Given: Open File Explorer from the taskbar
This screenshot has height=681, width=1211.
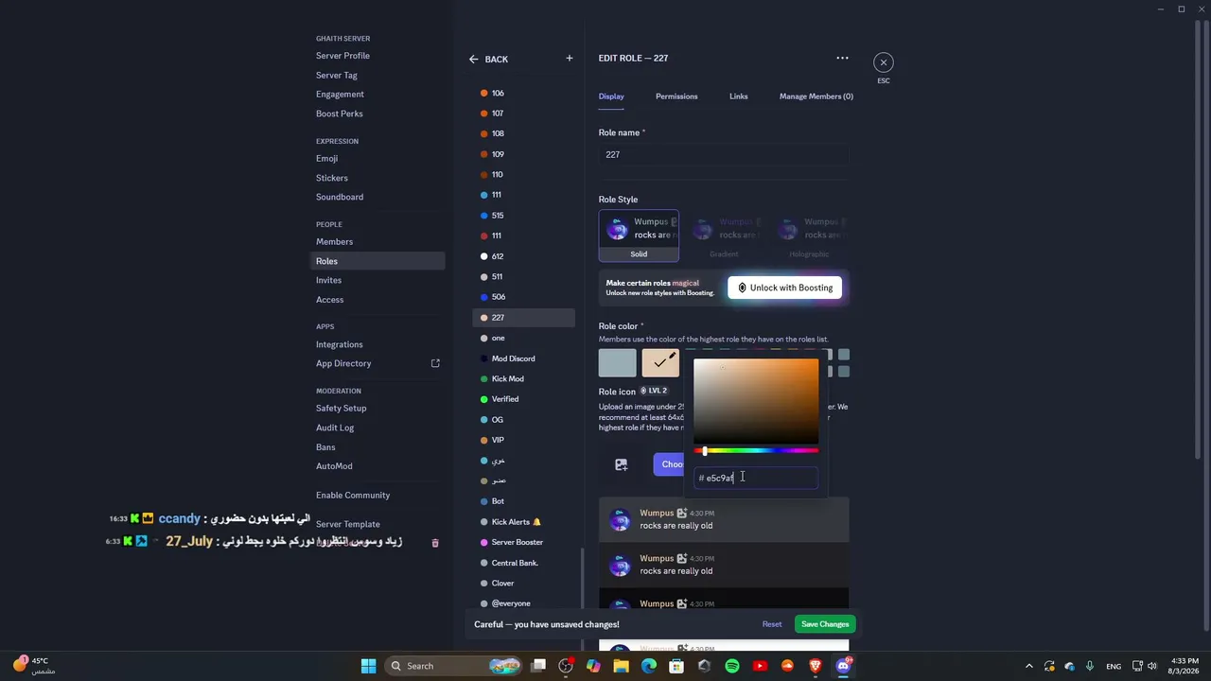Looking at the screenshot, I should tap(621, 666).
